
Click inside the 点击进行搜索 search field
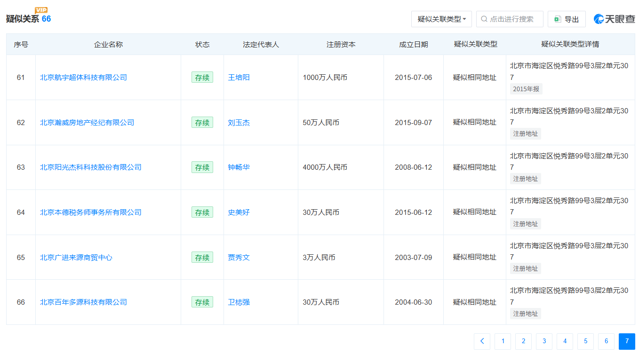point(510,19)
